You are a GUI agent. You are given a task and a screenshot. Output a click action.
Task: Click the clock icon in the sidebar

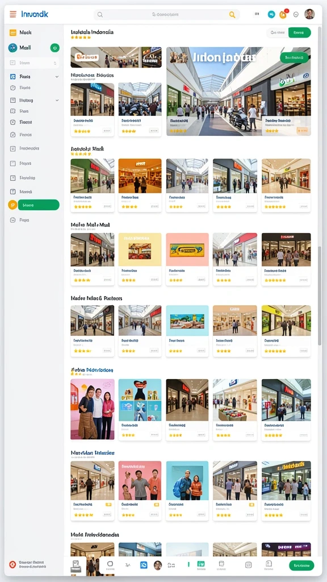tap(13, 88)
